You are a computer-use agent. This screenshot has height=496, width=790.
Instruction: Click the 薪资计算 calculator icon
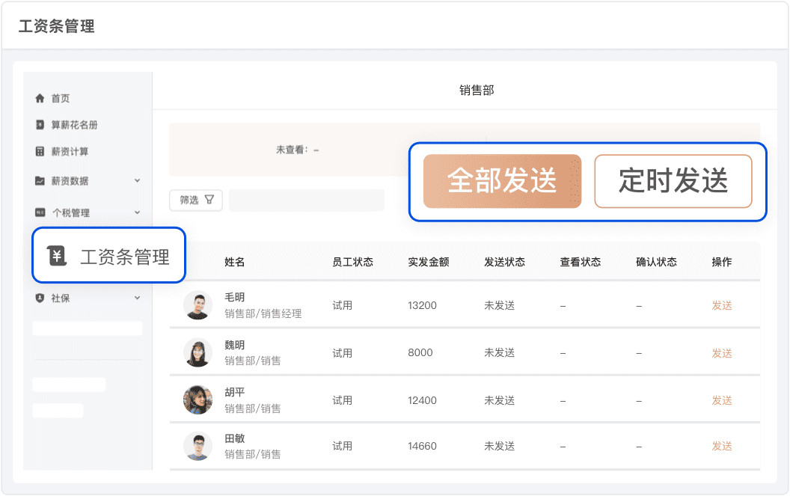point(40,152)
